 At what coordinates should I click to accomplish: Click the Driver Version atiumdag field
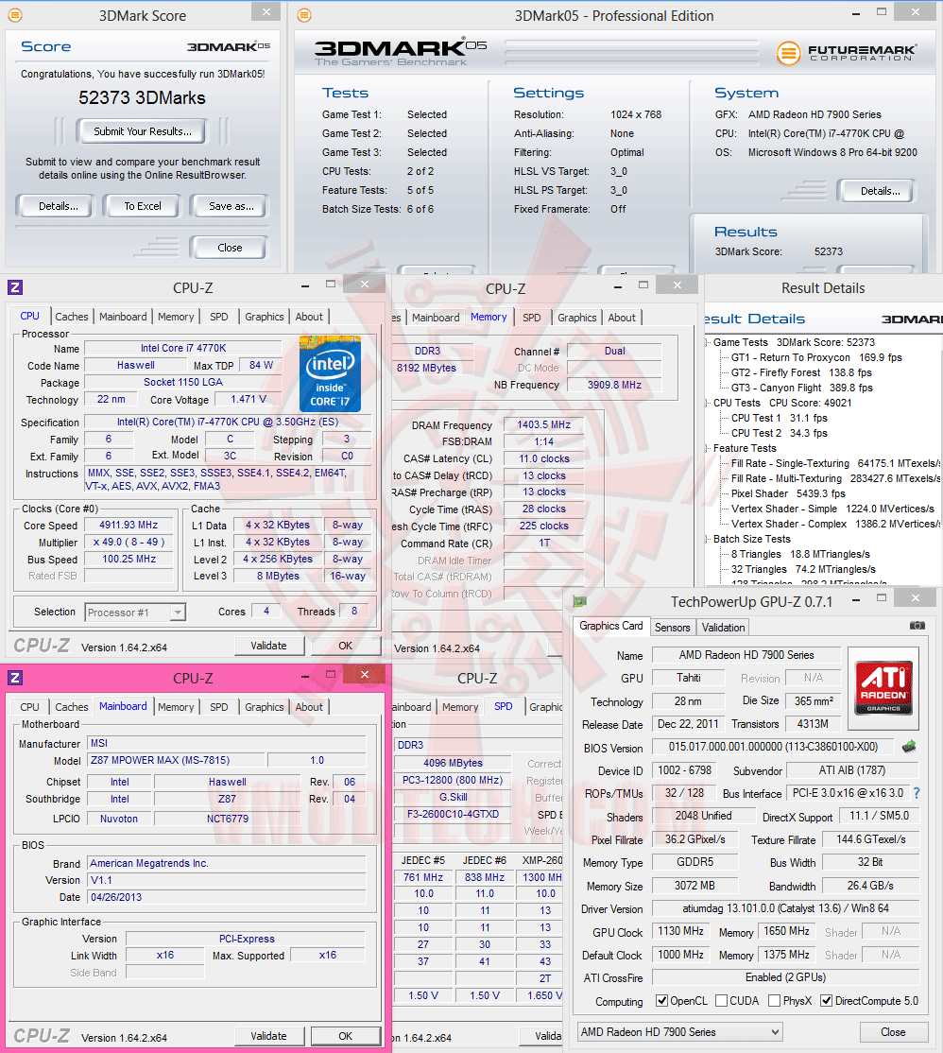click(785, 908)
